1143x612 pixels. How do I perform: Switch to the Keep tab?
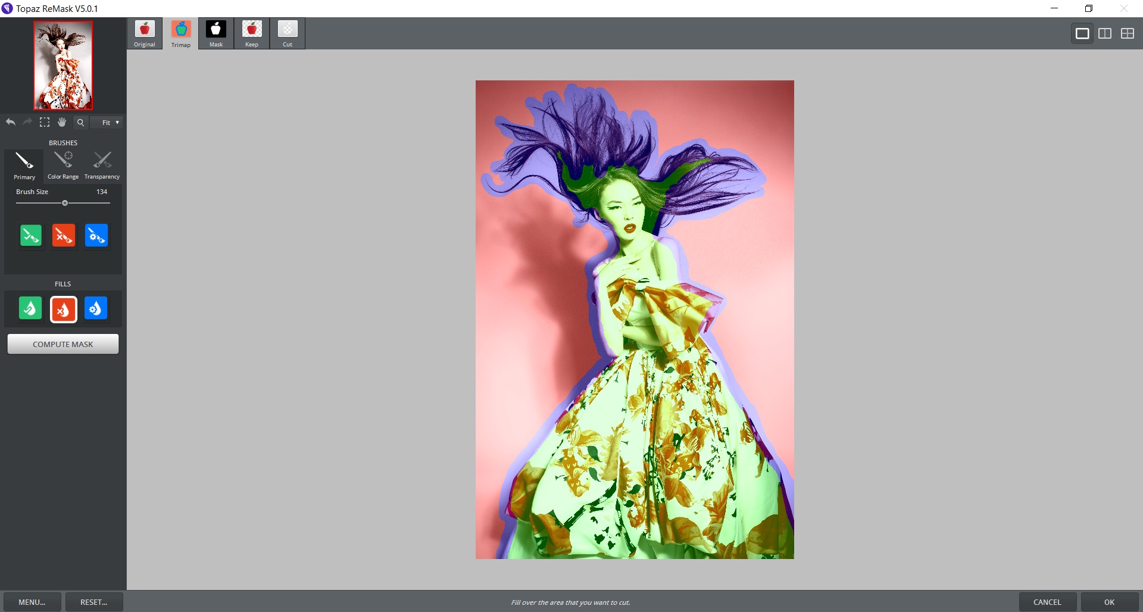click(251, 33)
